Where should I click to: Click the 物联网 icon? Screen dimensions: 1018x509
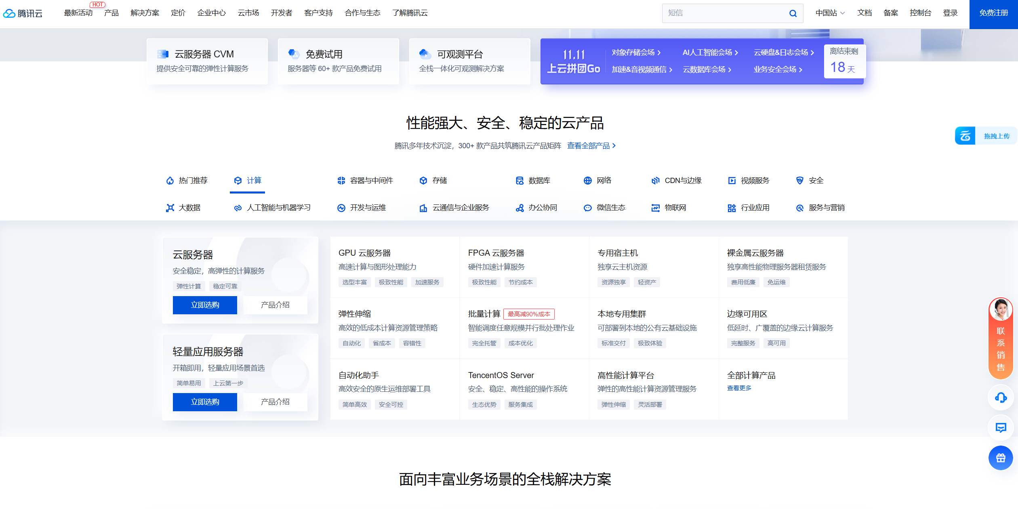(656, 208)
